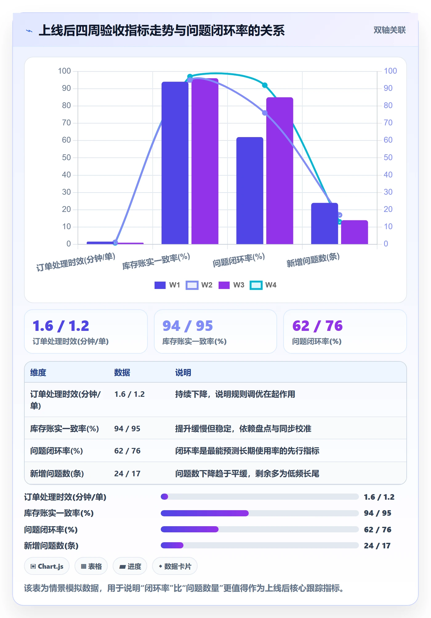Click the 双轴关联 badge
Viewport: 431px width, 618px height.
pos(389,30)
